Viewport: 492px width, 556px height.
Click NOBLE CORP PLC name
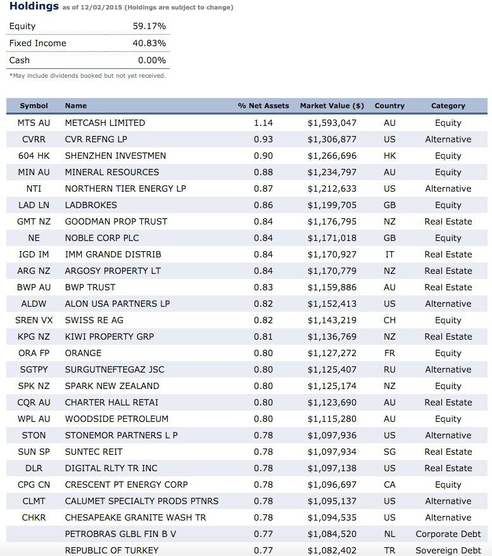[102, 238]
